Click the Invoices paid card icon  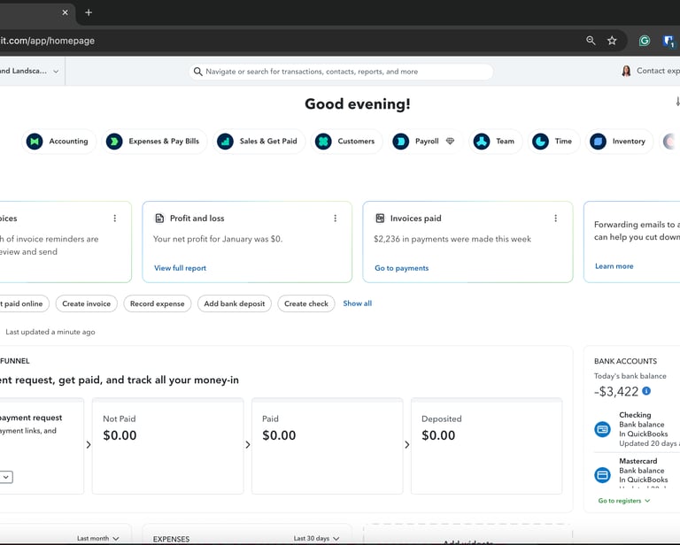[380, 219]
